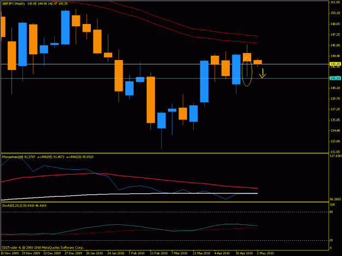Click the 150.10 price axis label

[x=335, y=13]
